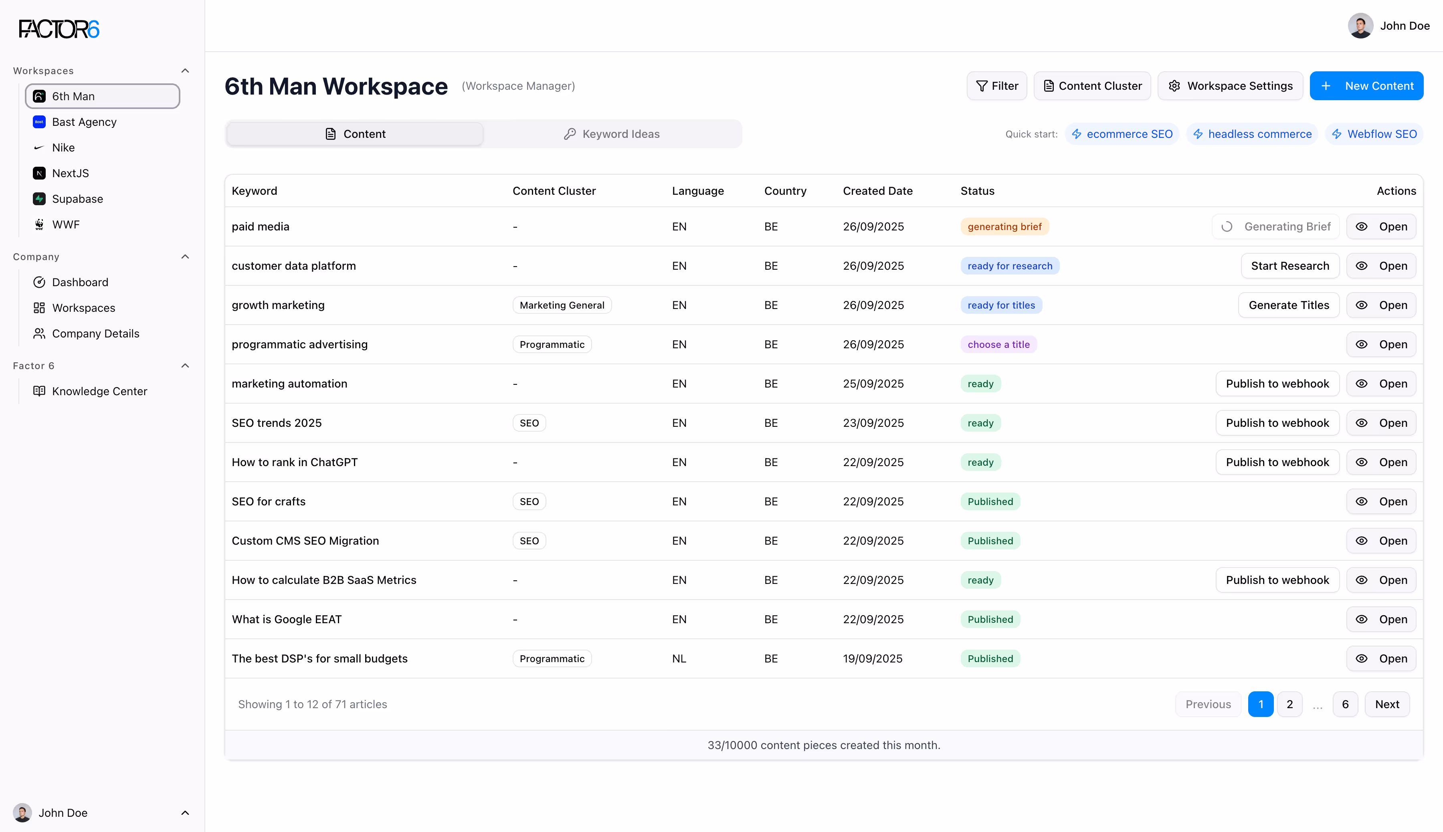Click the WWF workspace icon
The width and height of the screenshot is (1443, 832).
click(x=38, y=224)
